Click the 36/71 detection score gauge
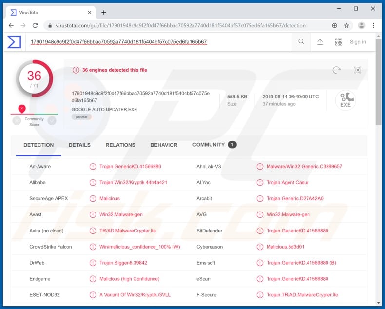The height and width of the screenshot is (309, 385). [34, 78]
